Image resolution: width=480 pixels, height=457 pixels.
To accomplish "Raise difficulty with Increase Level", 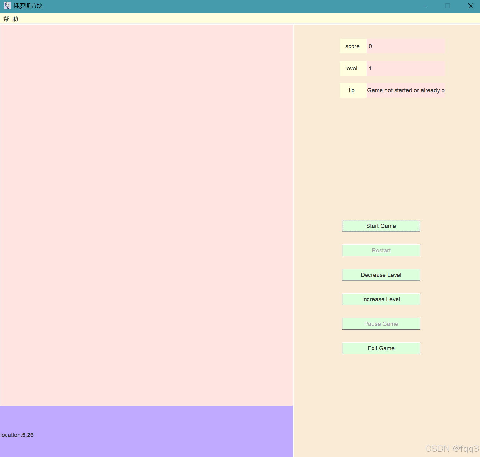I will [x=381, y=299].
